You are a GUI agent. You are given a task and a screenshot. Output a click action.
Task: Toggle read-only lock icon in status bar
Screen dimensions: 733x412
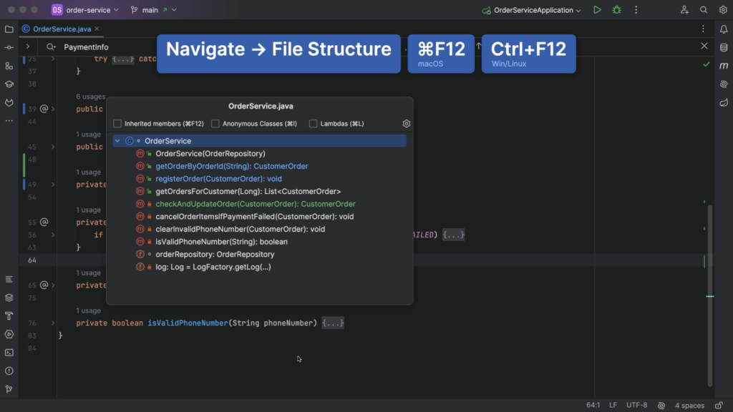click(x=719, y=405)
